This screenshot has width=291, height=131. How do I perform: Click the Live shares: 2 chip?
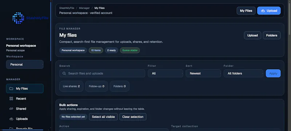(71, 86)
